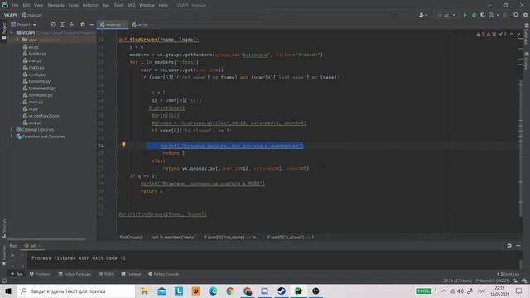Open Run panel settings gear
Screen dimensions: 530x298
pyautogui.click(x=509, y=246)
